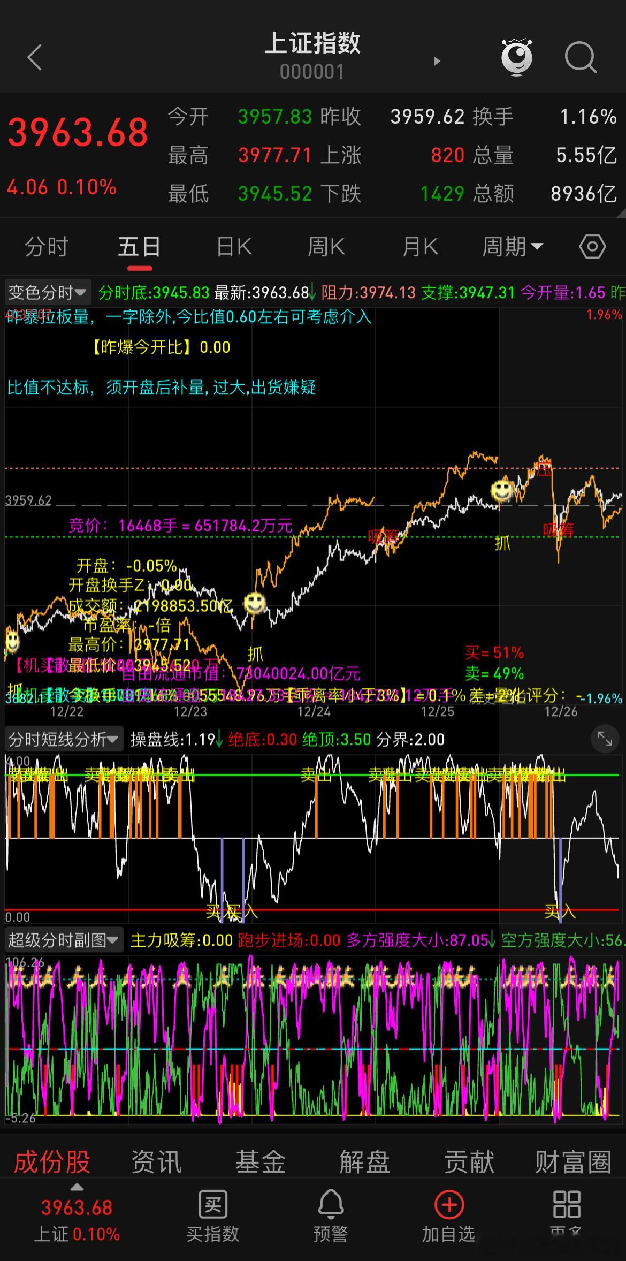
Task: Tap the 买= 51% label on chart
Action: (494, 652)
